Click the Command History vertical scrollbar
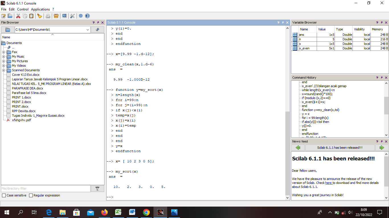Screen dimensions: 389x218 click(x=386, y=106)
